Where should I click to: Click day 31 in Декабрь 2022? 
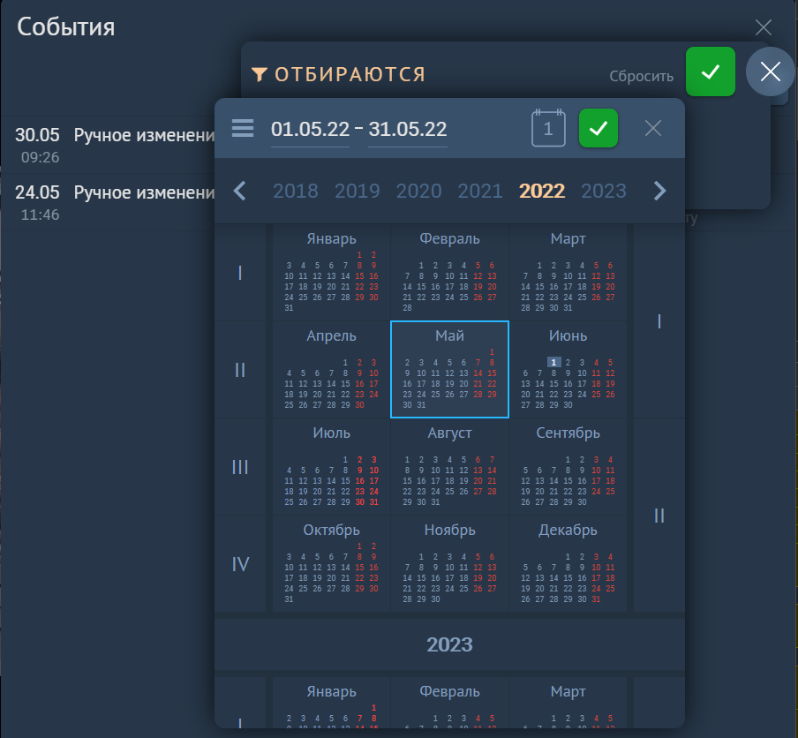[x=596, y=599]
